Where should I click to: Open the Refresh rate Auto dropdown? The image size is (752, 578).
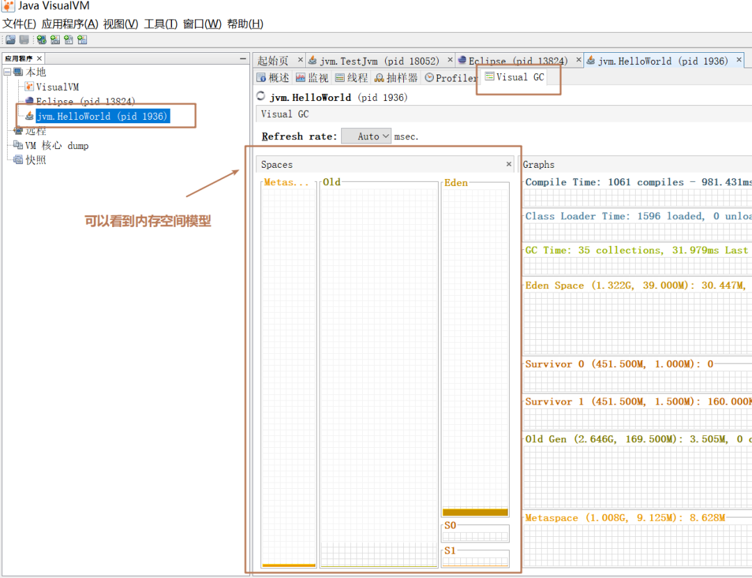pyautogui.click(x=366, y=136)
